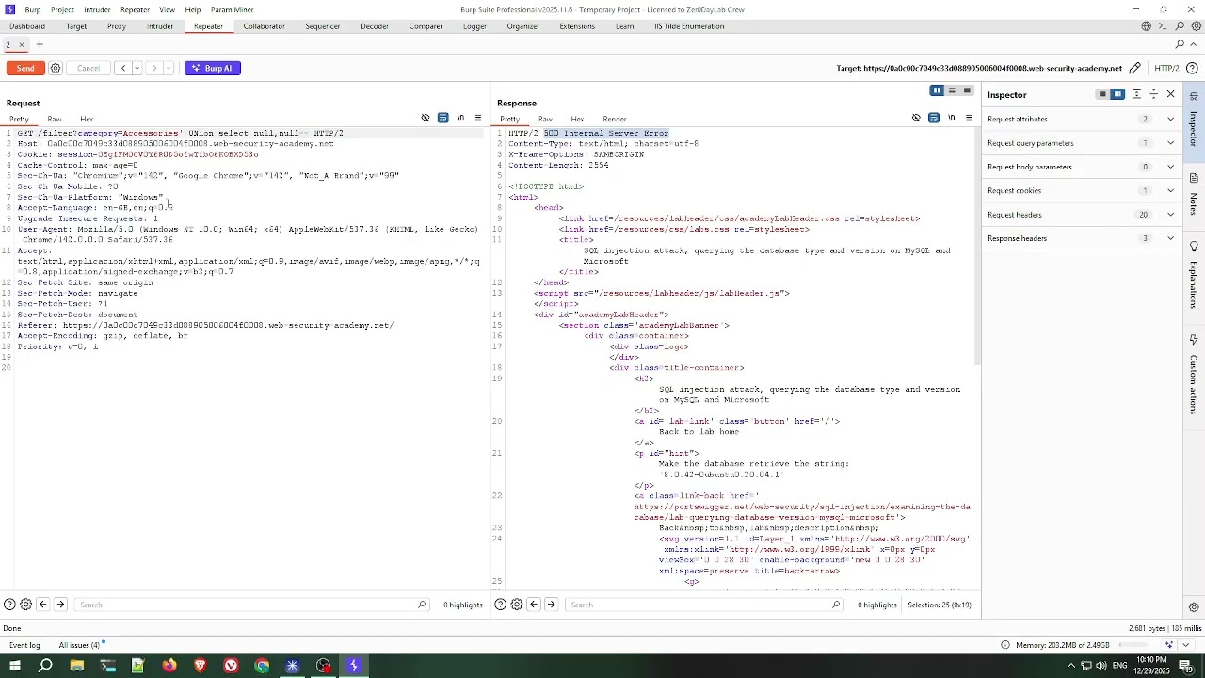Open request send settings gear
Image resolution: width=1205 pixels, height=678 pixels.
point(56,68)
